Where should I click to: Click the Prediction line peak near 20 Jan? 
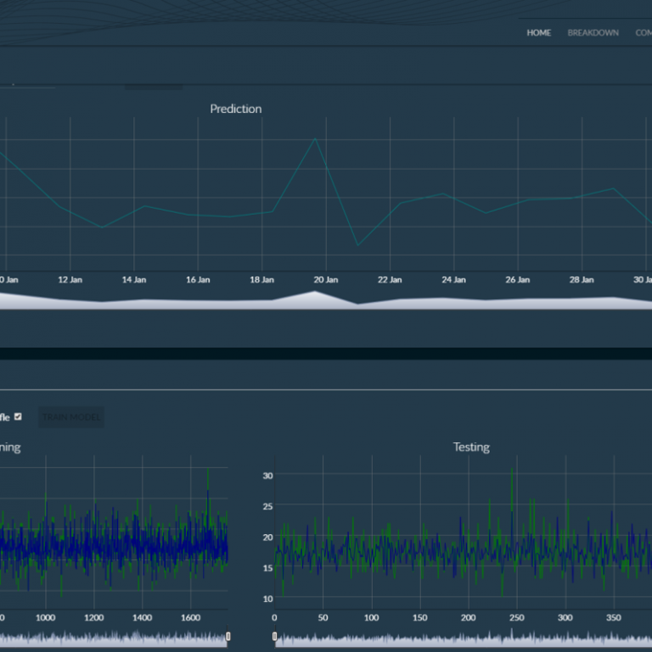316,138
